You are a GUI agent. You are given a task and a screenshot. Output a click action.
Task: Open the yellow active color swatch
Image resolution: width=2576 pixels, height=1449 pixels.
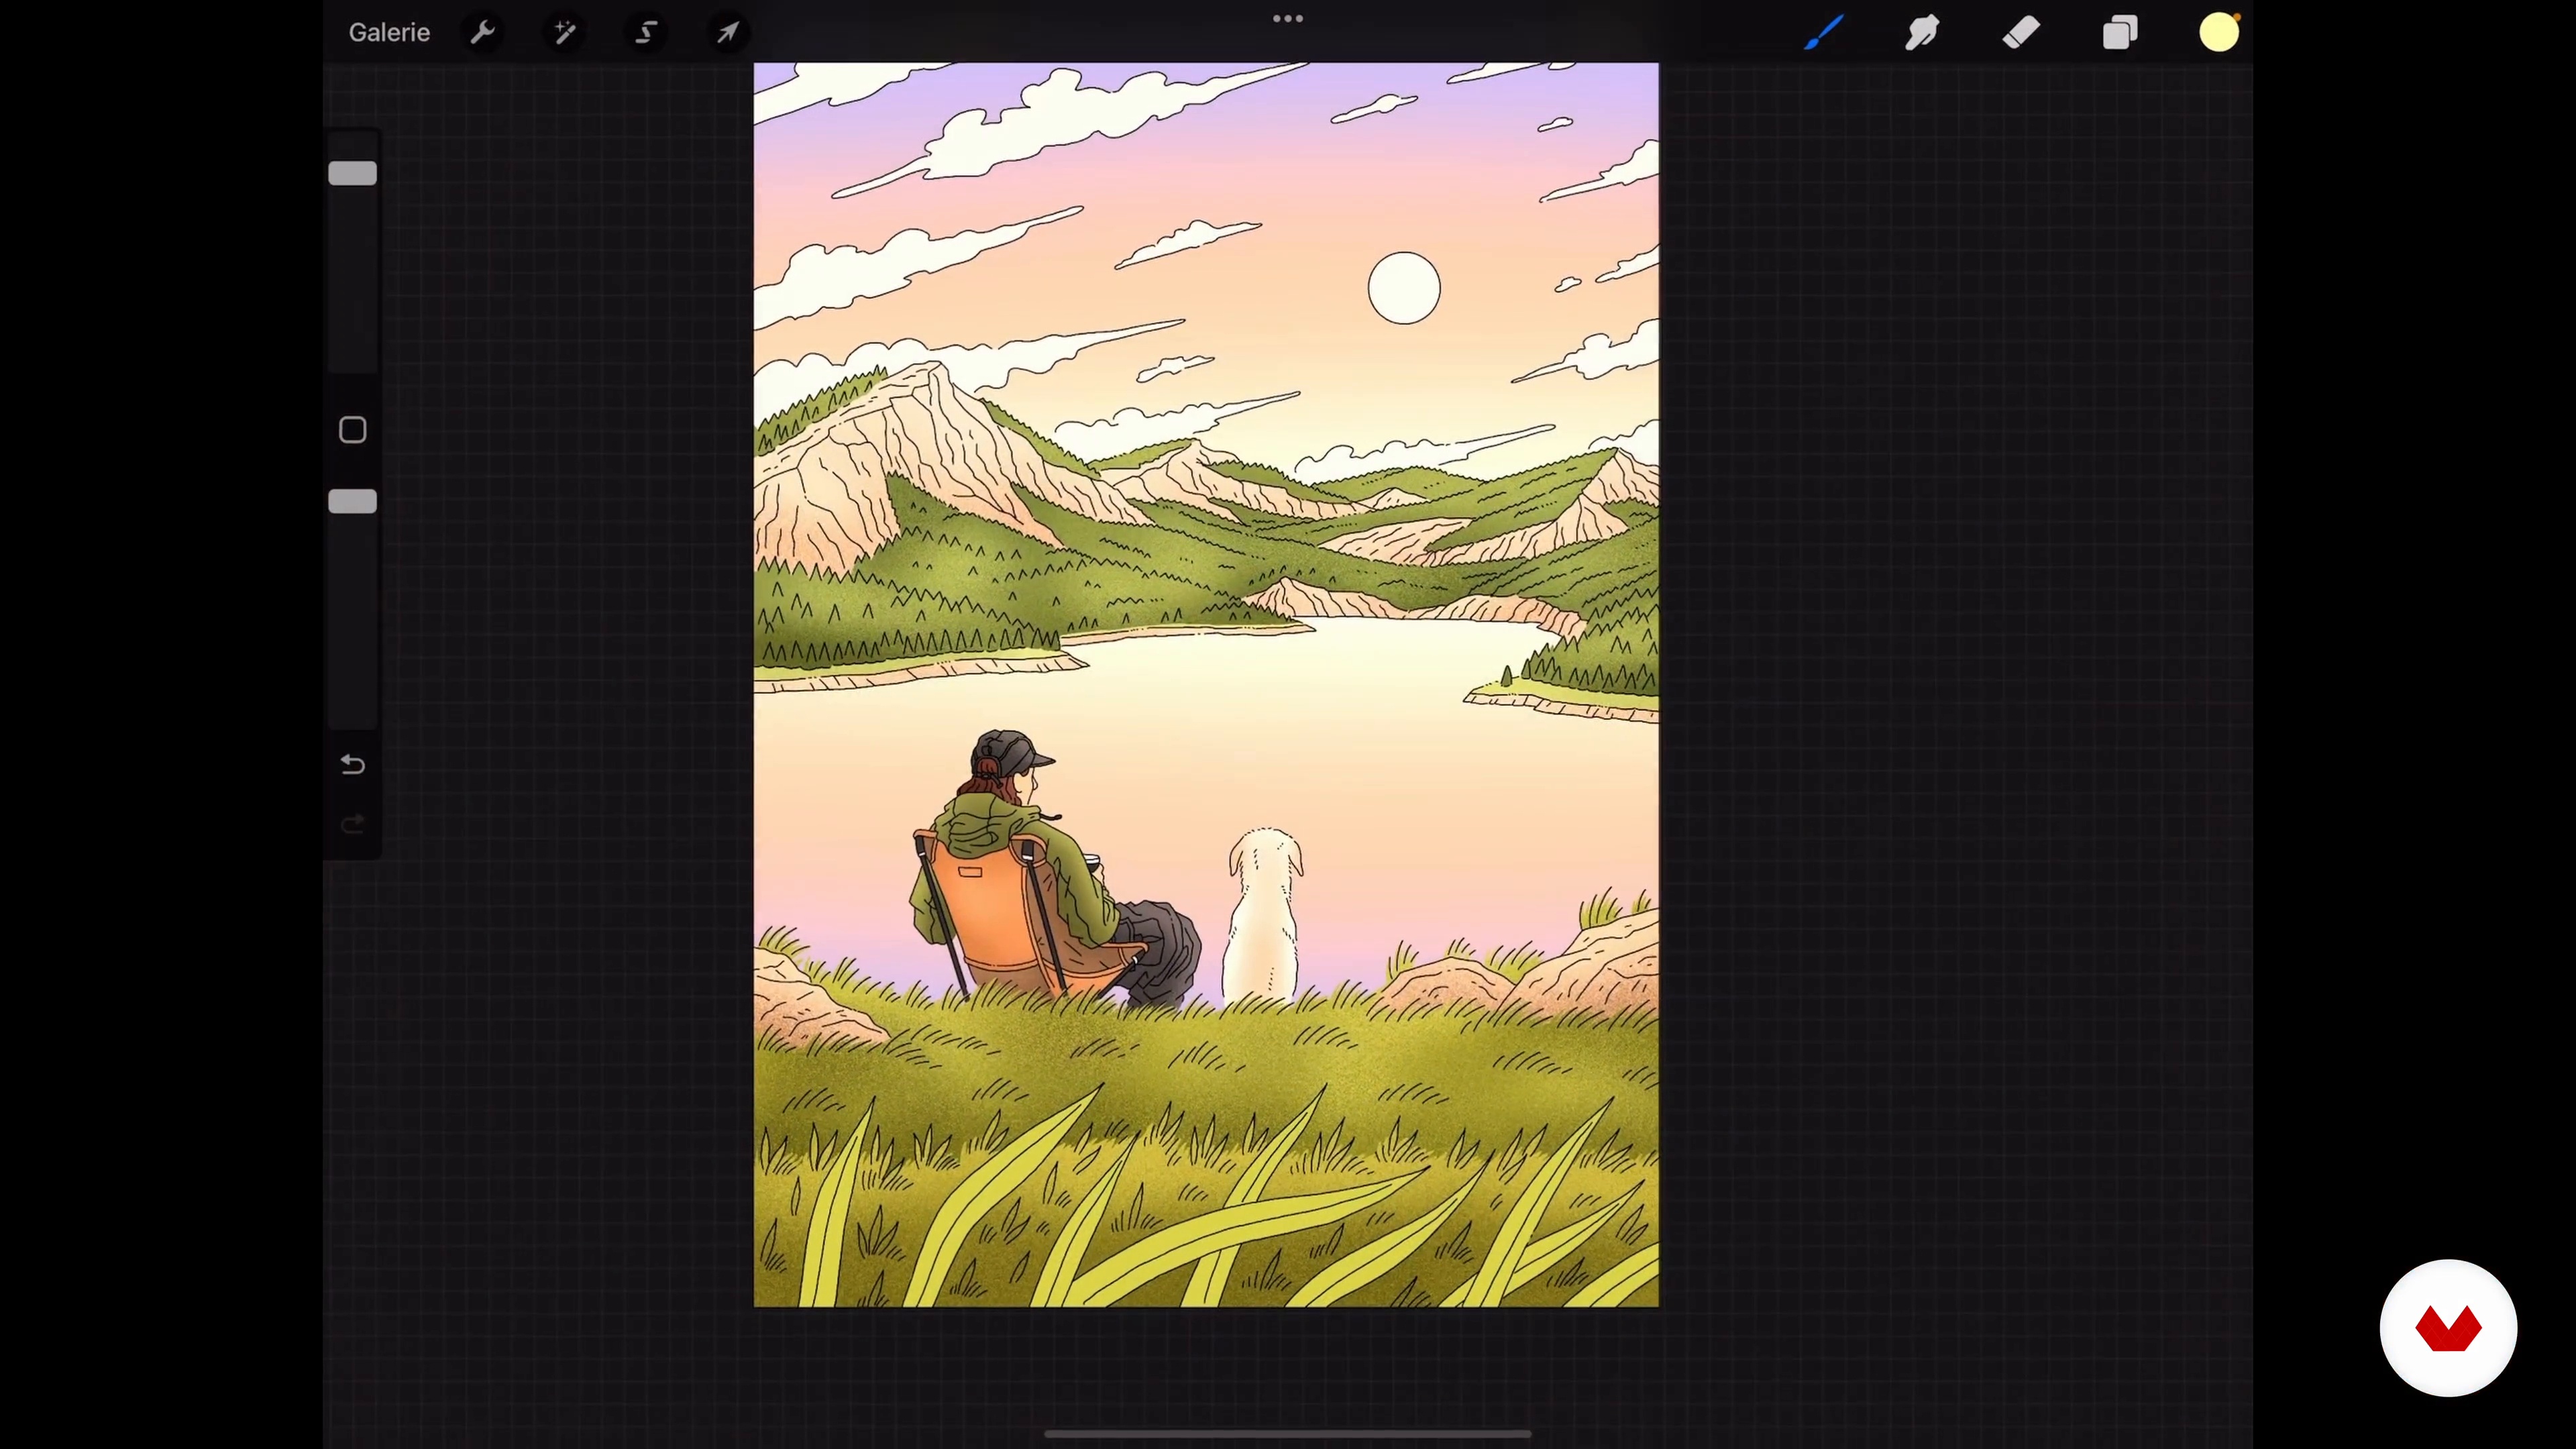2219,32
